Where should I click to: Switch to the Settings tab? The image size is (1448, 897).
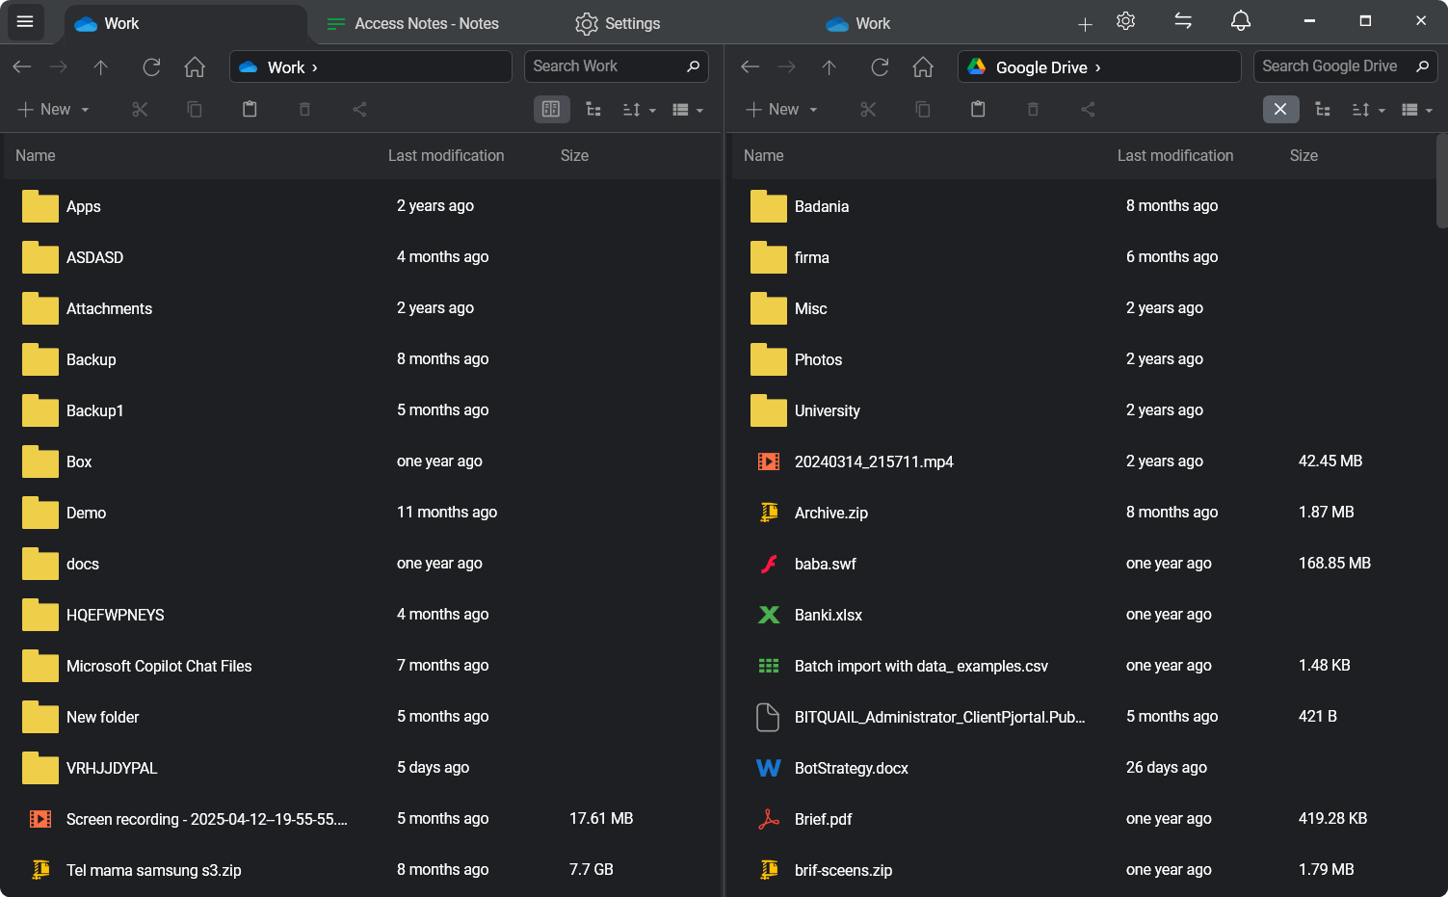pyautogui.click(x=618, y=23)
